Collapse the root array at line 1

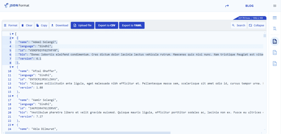13,34
